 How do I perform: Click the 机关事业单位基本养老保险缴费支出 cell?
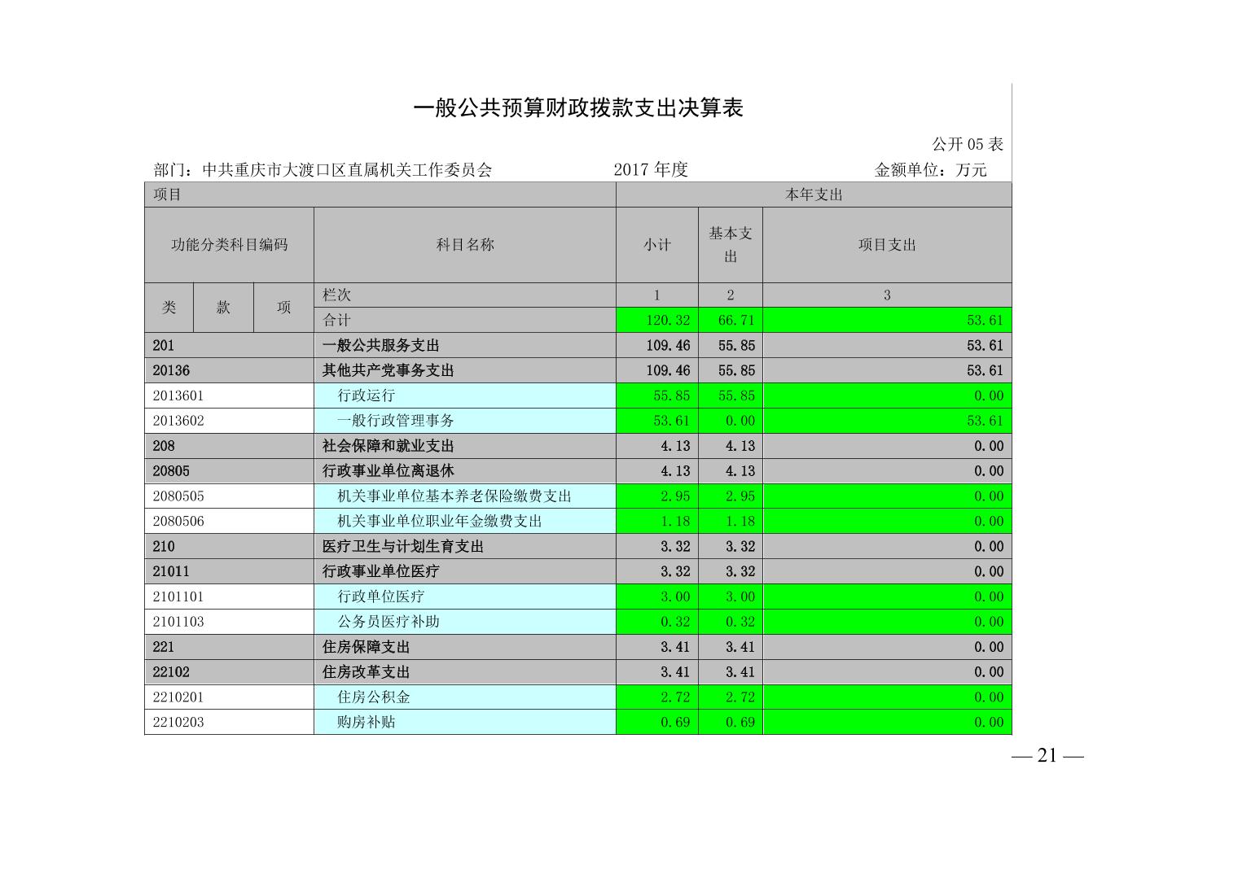pos(454,496)
